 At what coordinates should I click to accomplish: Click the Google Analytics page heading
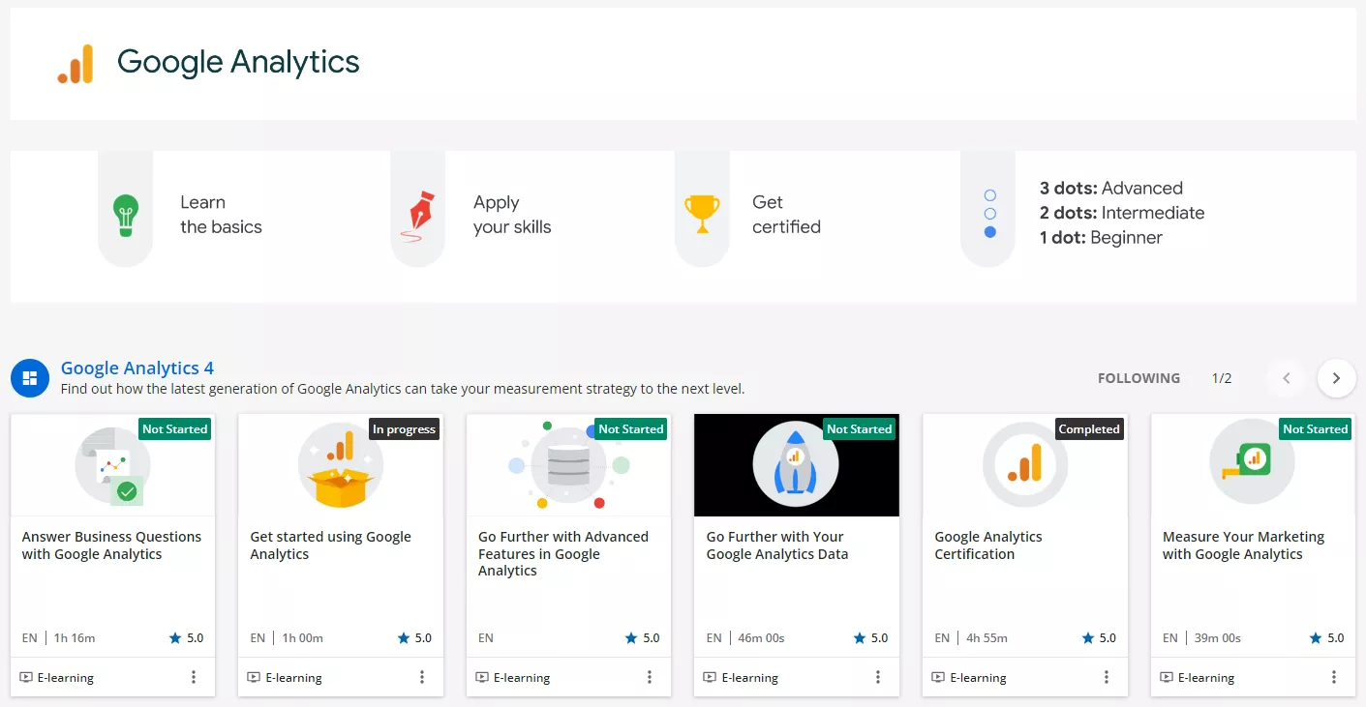point(238,63)
